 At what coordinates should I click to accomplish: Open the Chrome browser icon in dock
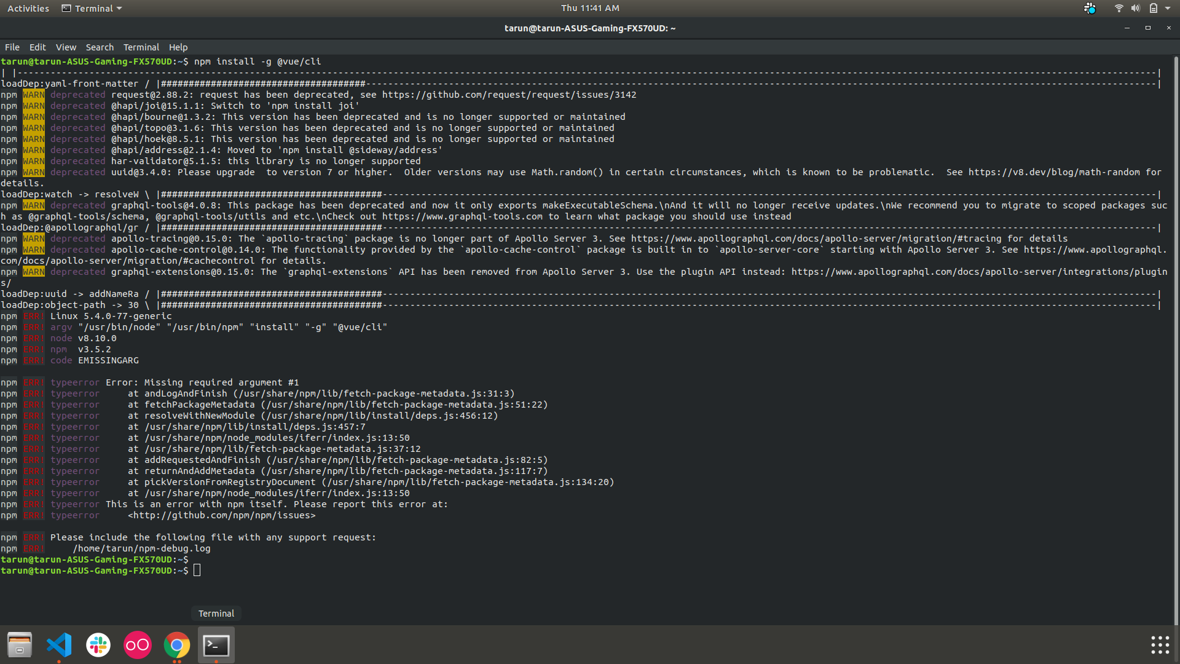[x=176, y=644]
